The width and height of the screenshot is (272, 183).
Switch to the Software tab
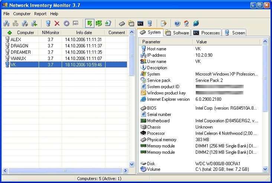(177, 33)
